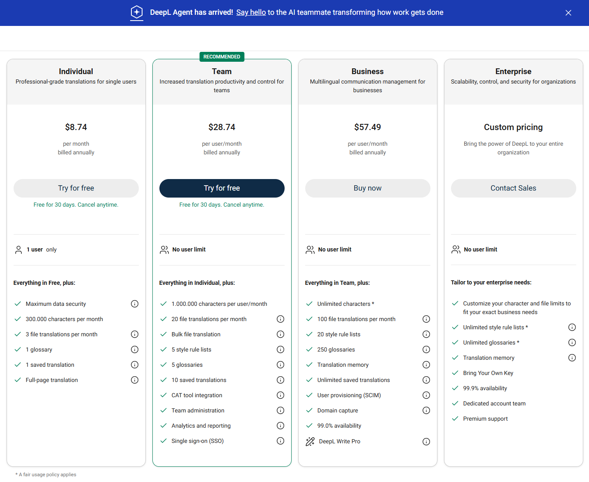This screenshot has width=589, height=482.
Task: Click the Business plan title
Action: [x=368, y=71]
